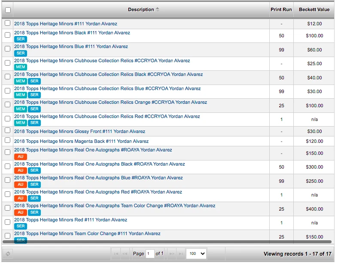Click AU badge on Real One Autographs #ROAYA base row
This screenshot has height=266, width=338.
21,156
